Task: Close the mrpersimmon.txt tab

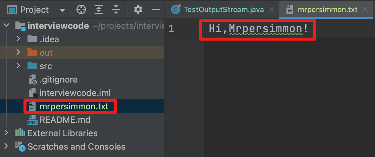Action: click(x=365, y=9)
